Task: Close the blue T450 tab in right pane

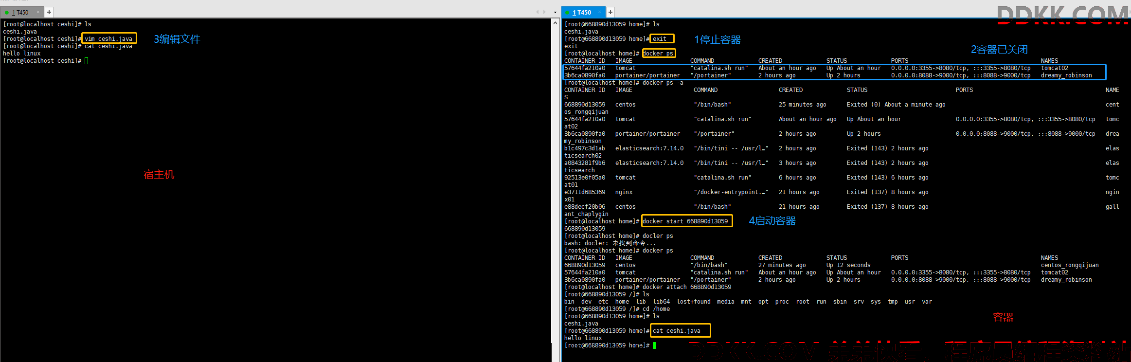Action: tap(599, 12)
